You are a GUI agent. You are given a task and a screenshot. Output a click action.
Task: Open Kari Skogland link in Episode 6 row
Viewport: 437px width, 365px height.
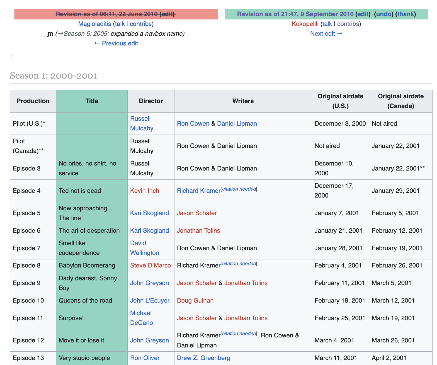(149, 231)
